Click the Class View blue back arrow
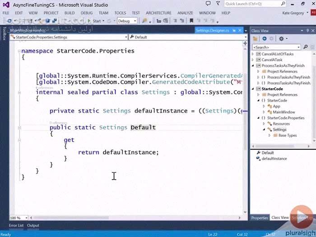This screenshot has width=316, height=237. coord(265,39)
